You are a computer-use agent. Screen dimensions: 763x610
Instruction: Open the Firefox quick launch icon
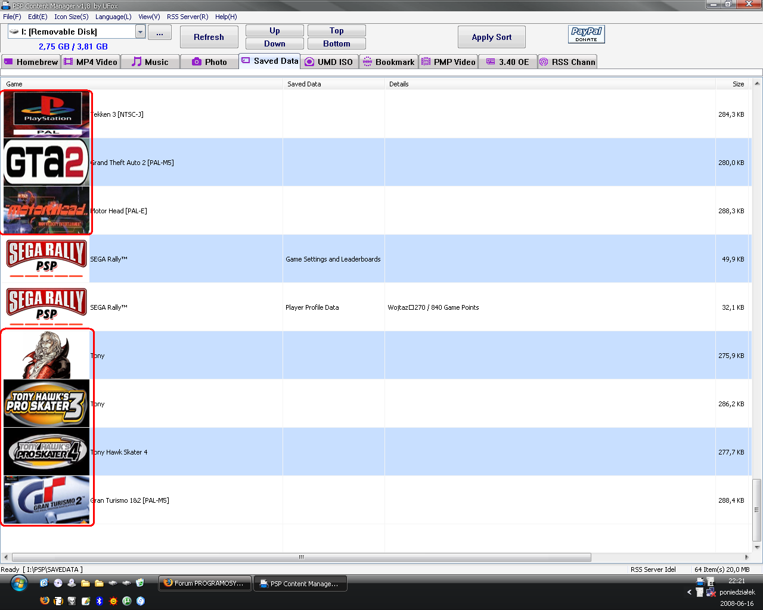click(x=45, y=600)
